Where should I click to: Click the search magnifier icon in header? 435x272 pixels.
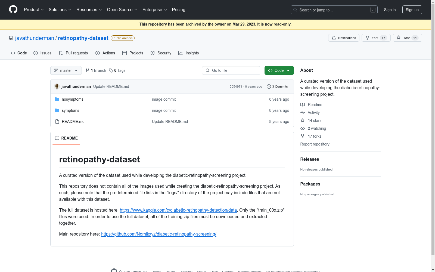295,10
